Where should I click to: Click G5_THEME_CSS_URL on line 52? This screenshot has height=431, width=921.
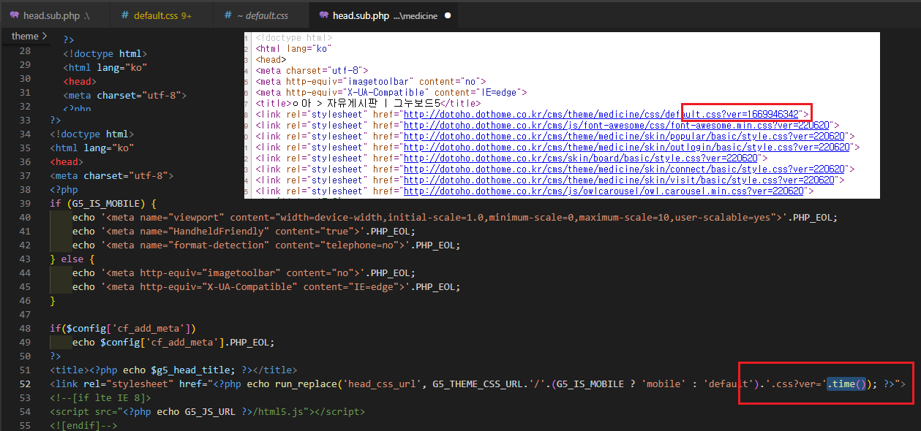pos(478,384)
